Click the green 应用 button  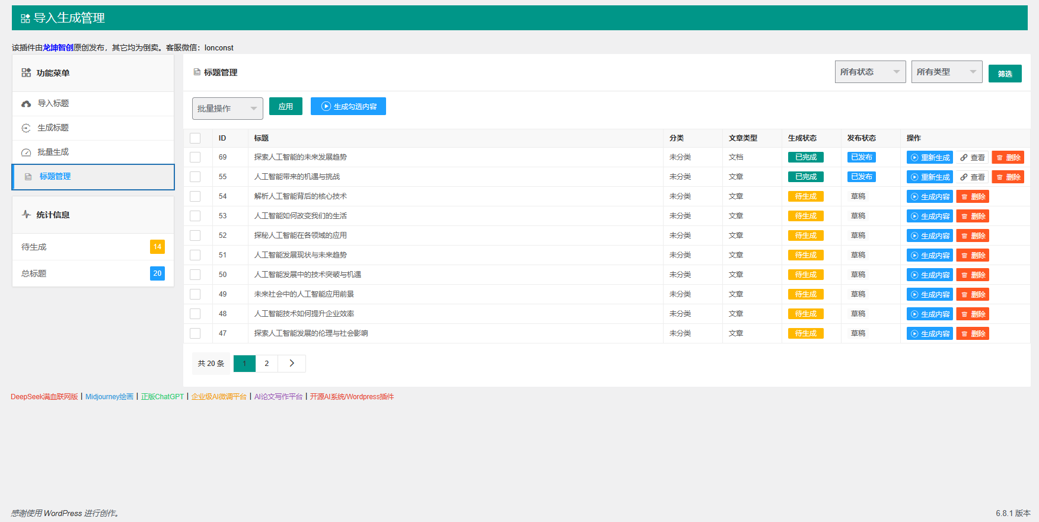(x=286, y=106)
